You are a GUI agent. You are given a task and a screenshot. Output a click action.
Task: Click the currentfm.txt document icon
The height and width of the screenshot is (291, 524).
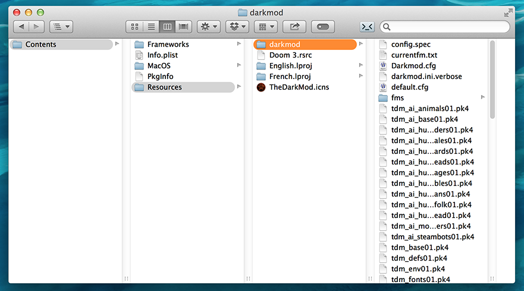(x=383, y=55)
